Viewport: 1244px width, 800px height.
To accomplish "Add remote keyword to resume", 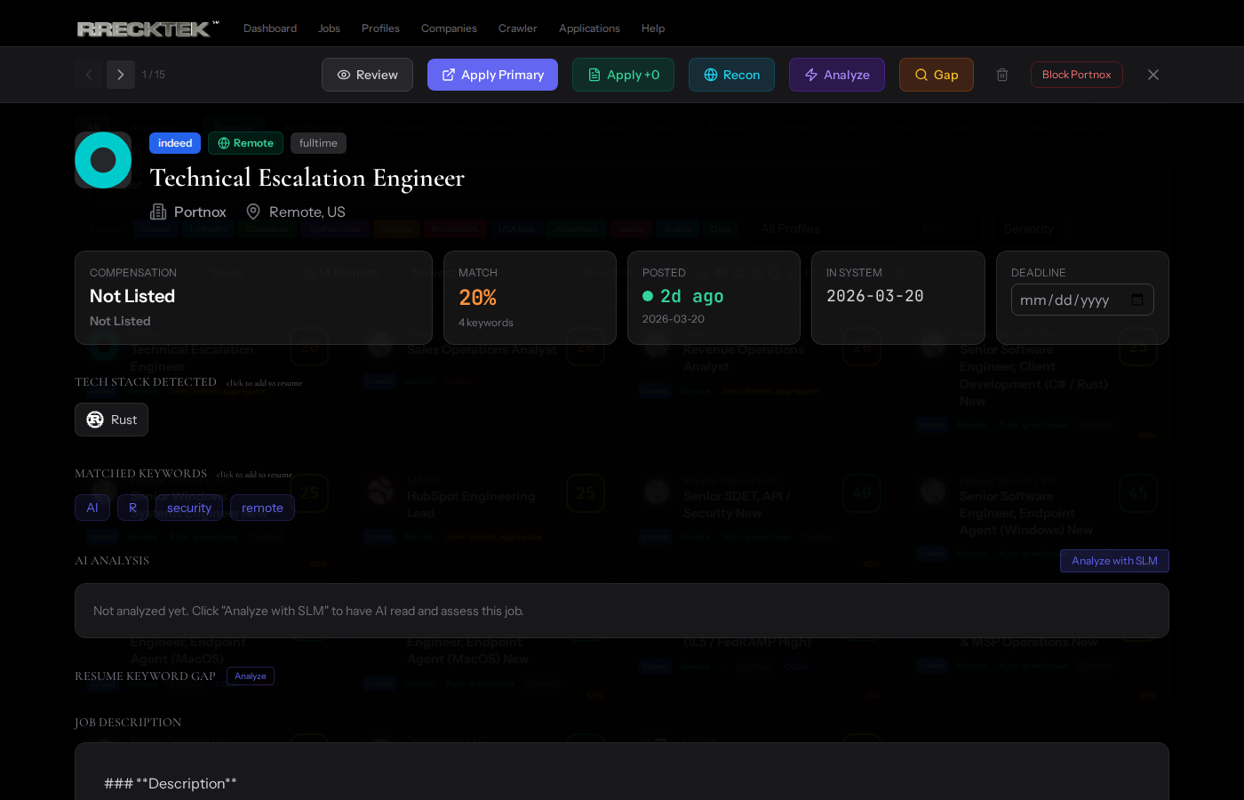I will [x=262, y=508].
